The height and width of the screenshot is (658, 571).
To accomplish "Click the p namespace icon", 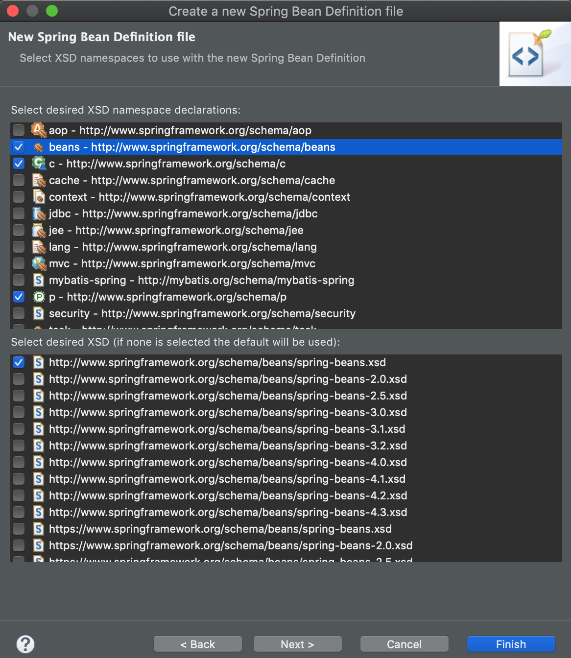I will point(39,297).
